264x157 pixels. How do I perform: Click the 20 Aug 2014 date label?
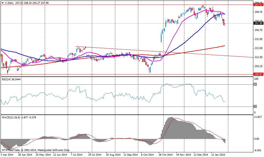[x=113, y=155]
